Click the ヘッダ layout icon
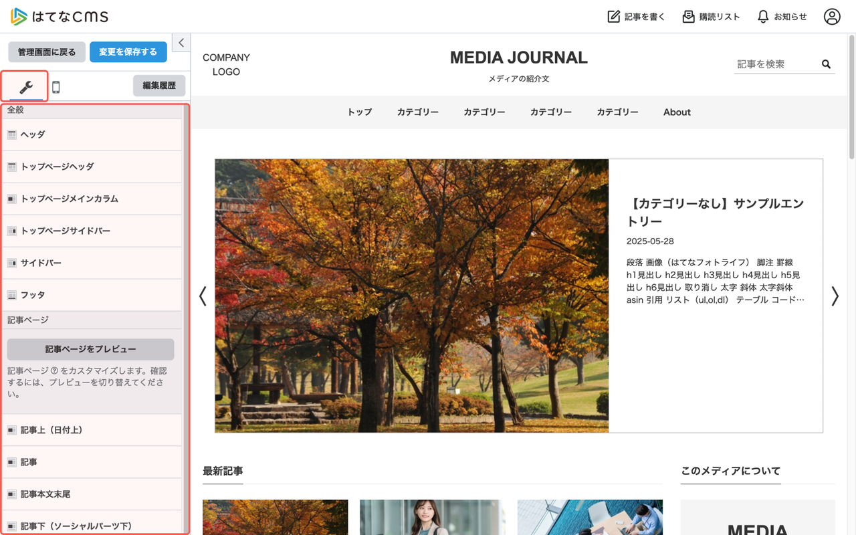Viewport: 856px width, 535px height. (11, 134)
